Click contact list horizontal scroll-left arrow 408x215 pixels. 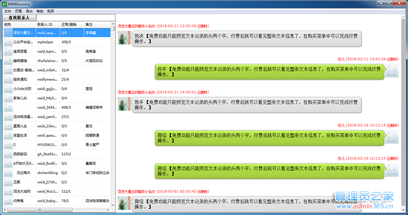[x=5, y=210]
